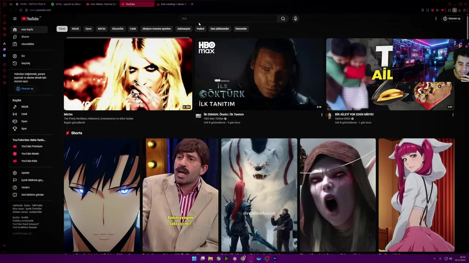The height and width of the screenshot is (263, 469).
Task: Open the Short with 'Benim yengem Sokratçı mı?'
Action: tap(180, 195)
